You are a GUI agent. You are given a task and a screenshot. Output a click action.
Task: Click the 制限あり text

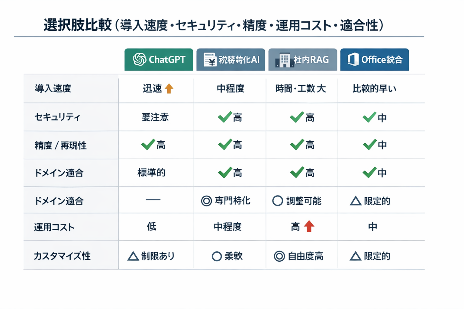[158, 256]
